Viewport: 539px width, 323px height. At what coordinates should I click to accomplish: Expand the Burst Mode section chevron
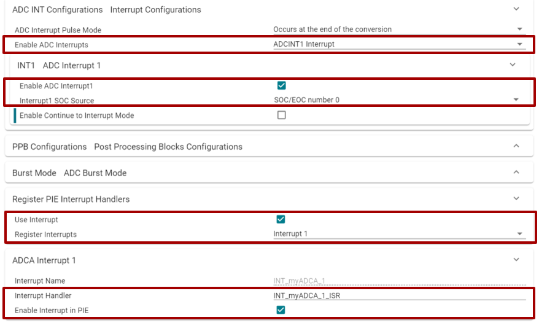coord(516,173)
